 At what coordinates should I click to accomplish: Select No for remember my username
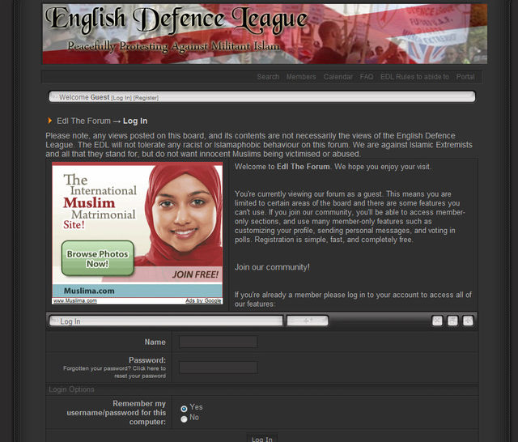click(x=184, y=419)
